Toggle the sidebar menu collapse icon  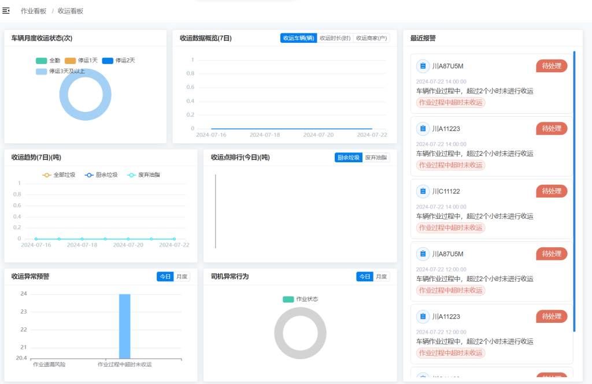point(6,10)
